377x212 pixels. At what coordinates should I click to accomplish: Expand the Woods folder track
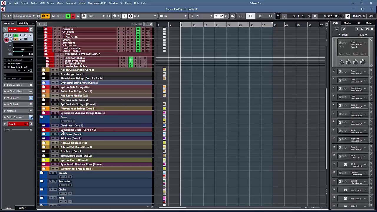[42, 173]
